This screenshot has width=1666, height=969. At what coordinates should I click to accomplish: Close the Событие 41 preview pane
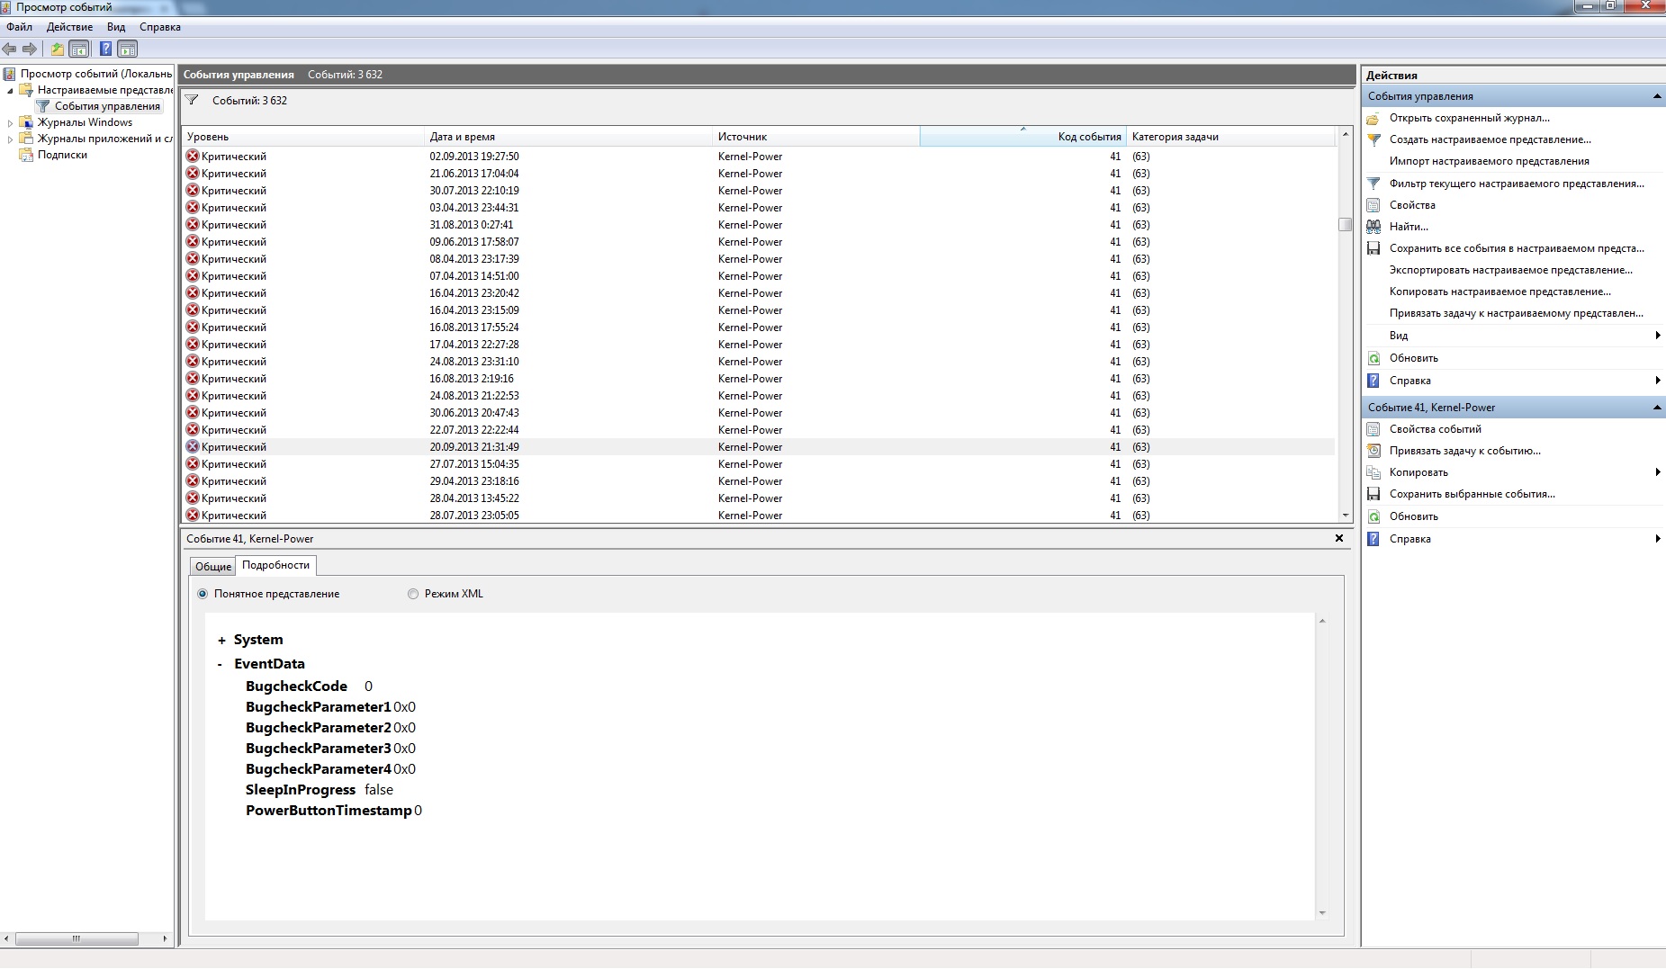point(1339,538)
